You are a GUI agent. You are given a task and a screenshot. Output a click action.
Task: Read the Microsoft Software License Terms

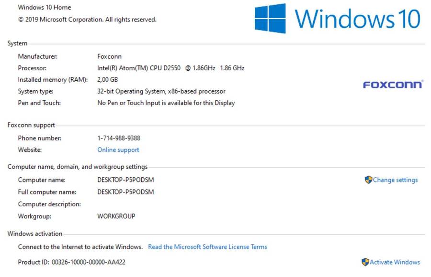[x=207, y=247]
